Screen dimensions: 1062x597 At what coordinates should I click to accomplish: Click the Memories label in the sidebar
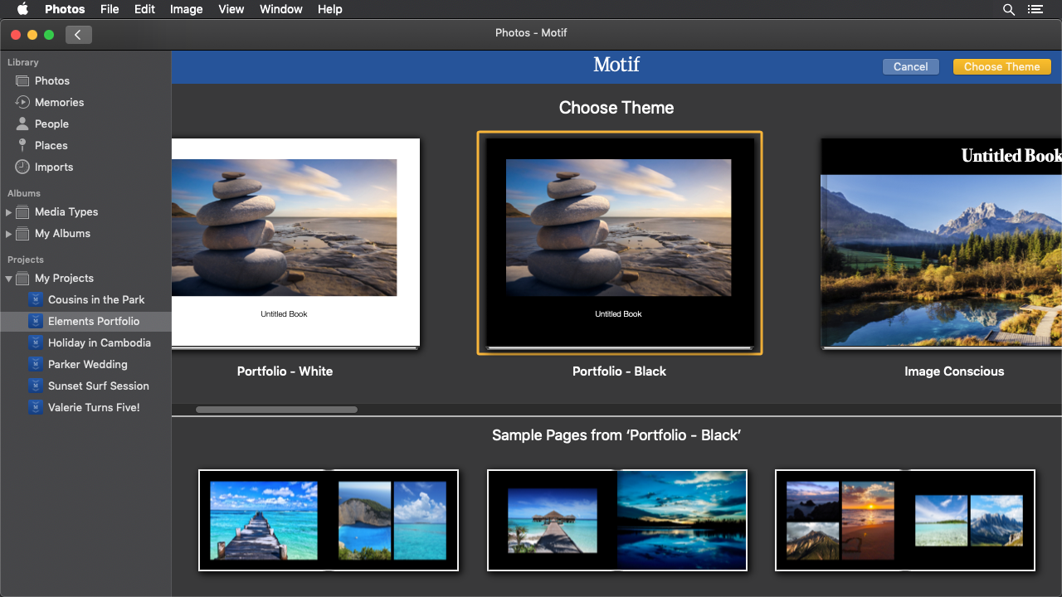[59, 102]
